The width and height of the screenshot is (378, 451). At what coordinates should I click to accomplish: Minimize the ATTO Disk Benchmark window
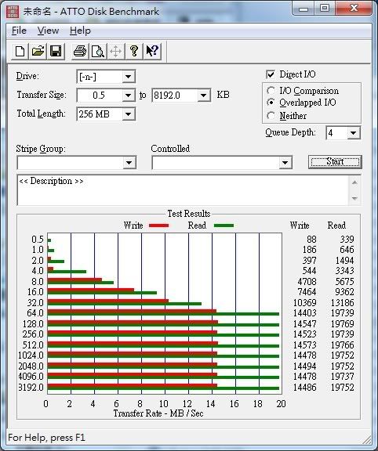pos(303,9)
